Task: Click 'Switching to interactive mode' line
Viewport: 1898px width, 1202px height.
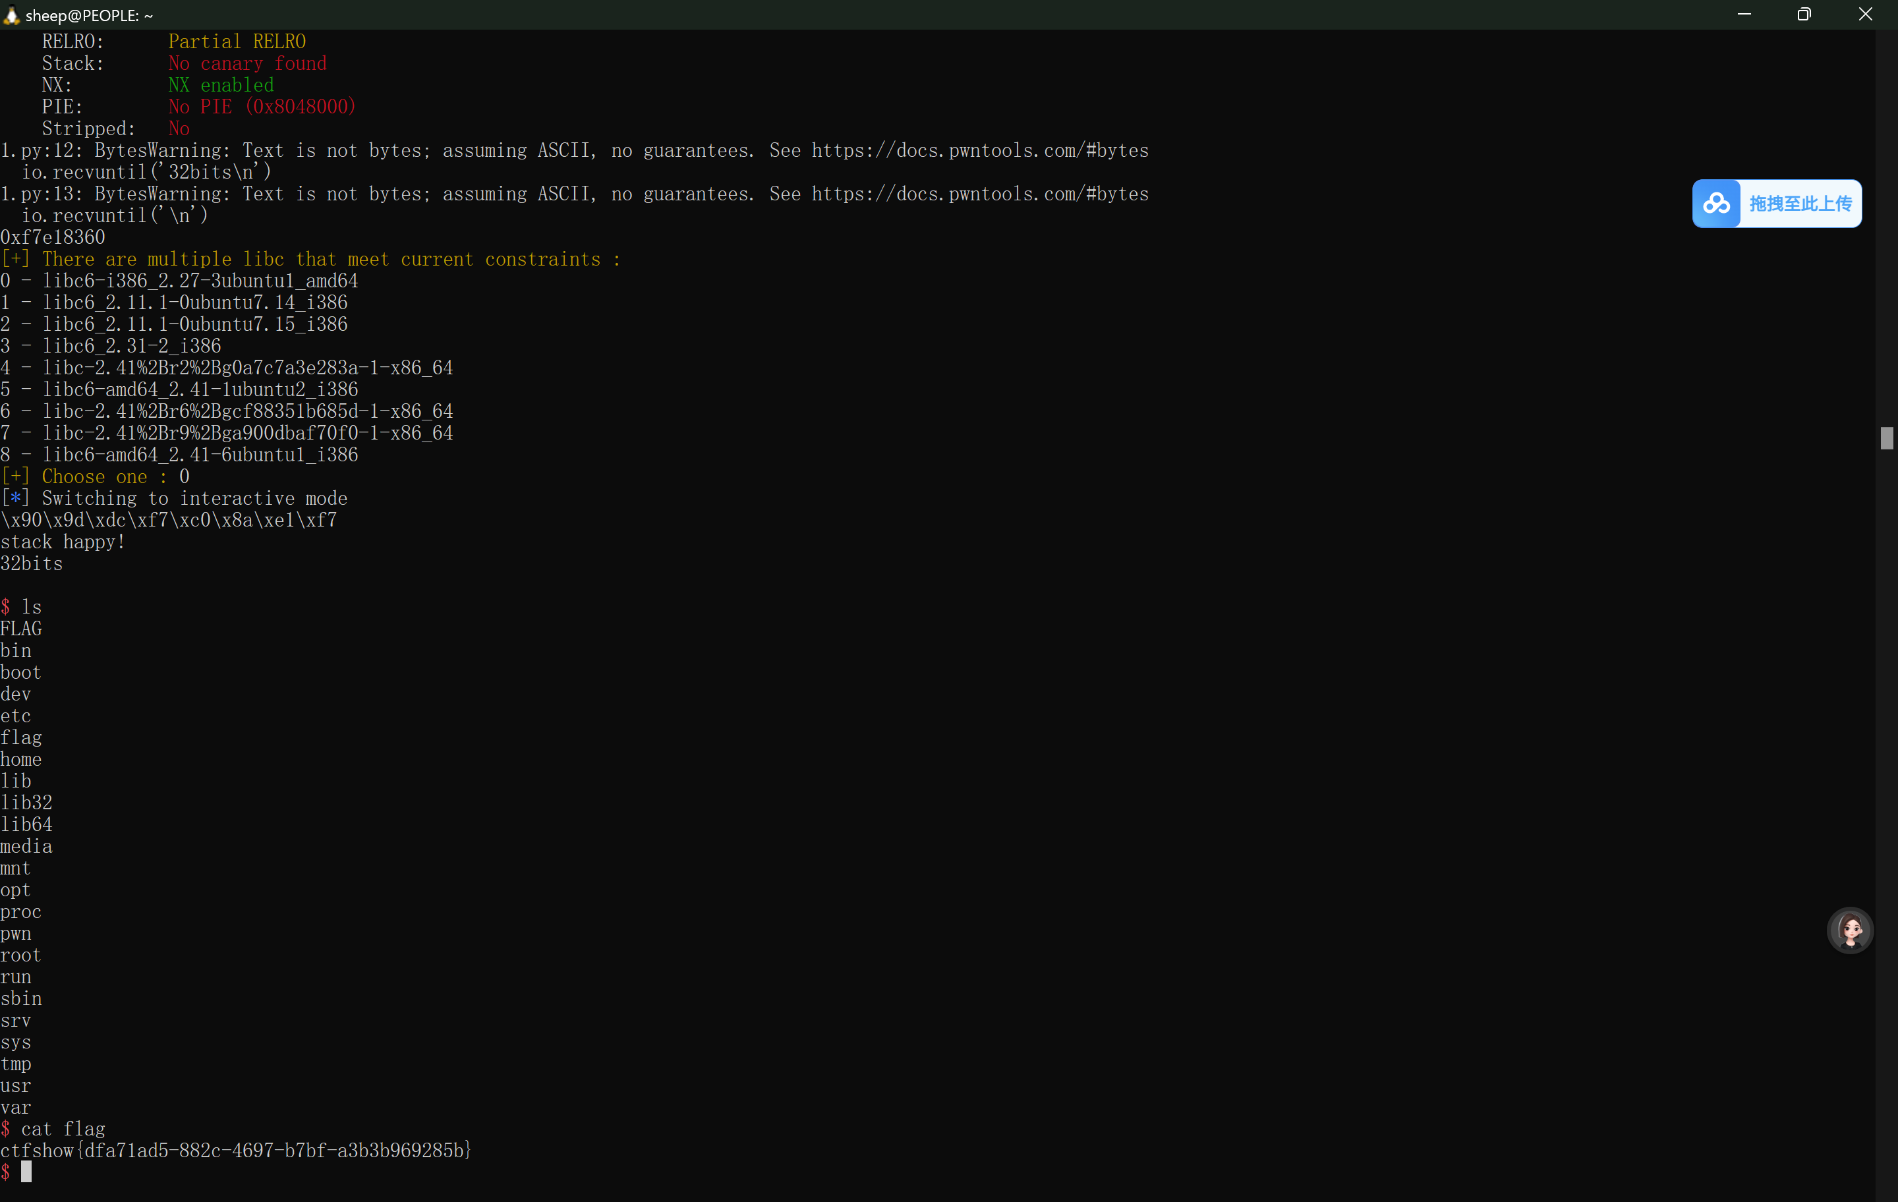Action: point(174,498)
